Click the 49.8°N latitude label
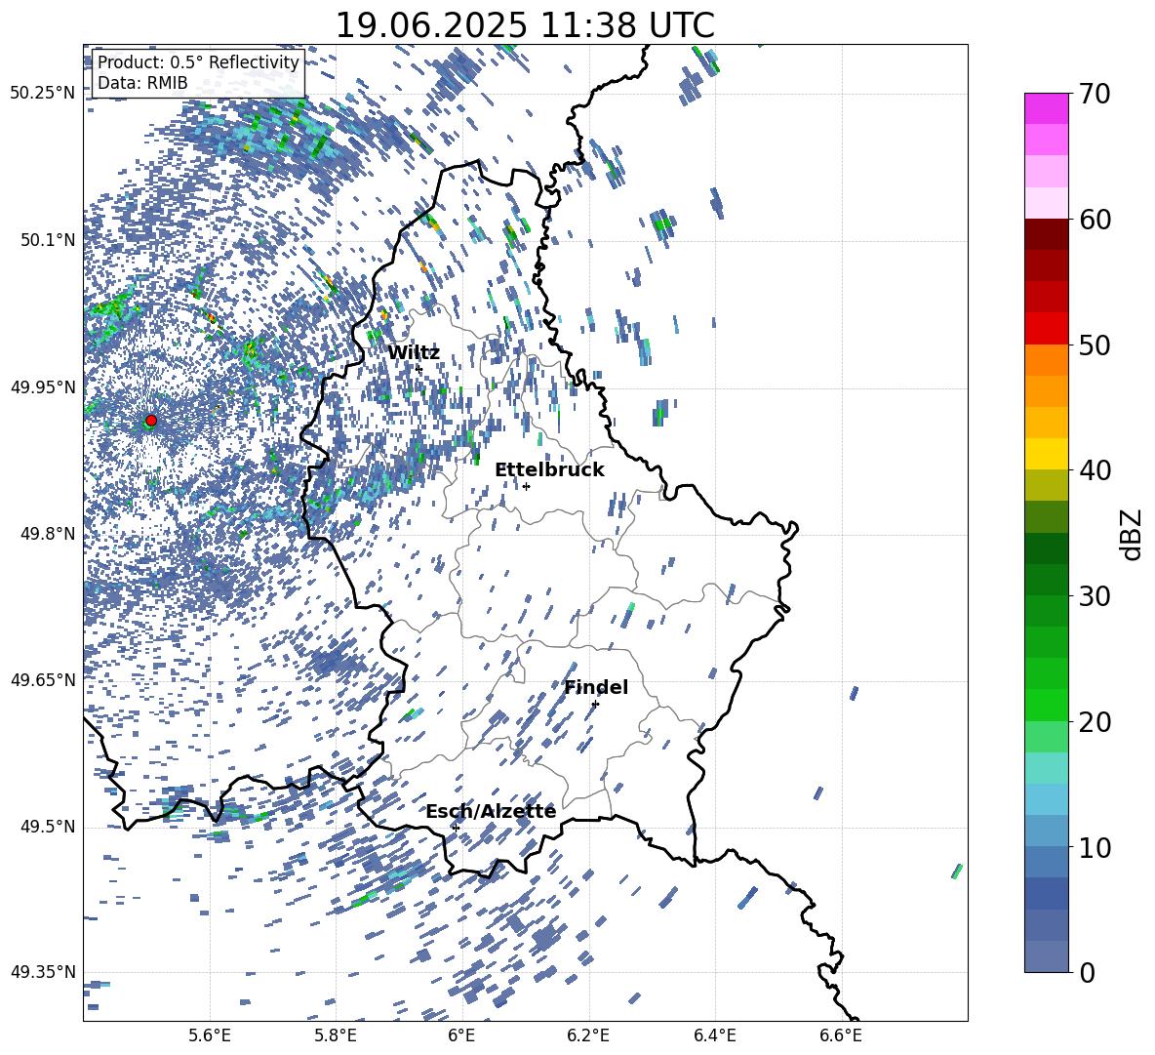The width and height of the screenshot is (1155, 1055). 49,534
